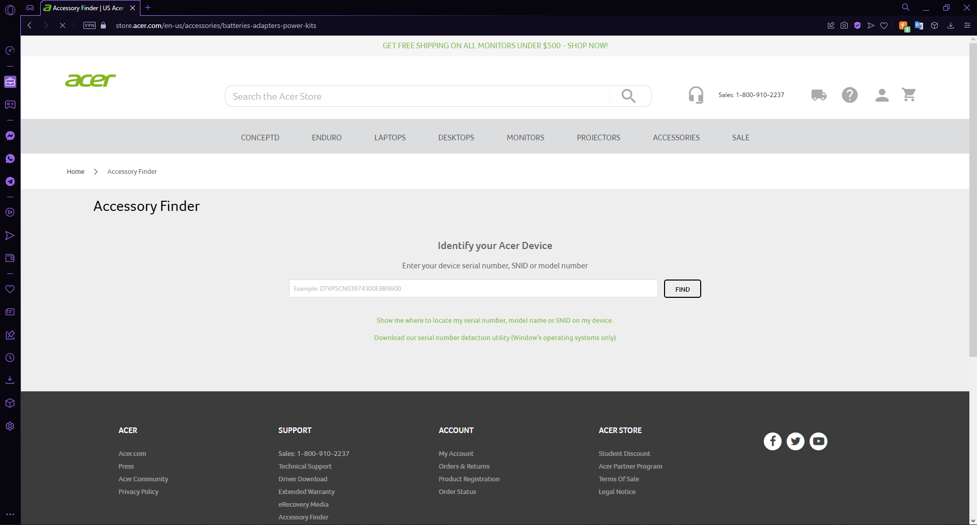Open bookmarks heart icon in sidebar
The height and width of the screenshot is (525, 977).
(10, 289)
